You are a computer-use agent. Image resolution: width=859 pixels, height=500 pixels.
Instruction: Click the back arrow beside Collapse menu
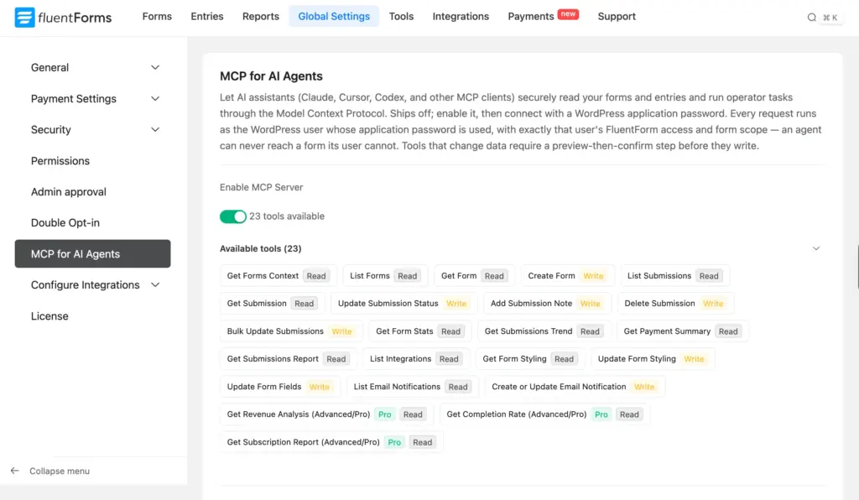[15, 471]
